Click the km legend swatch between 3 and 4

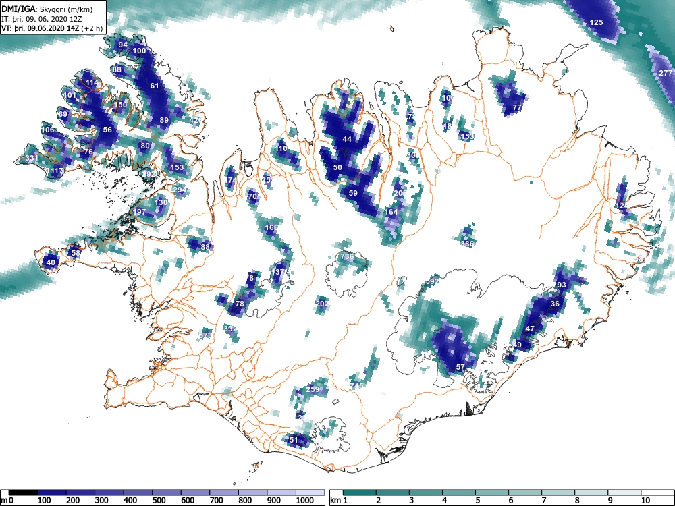(x=426, y=493)
